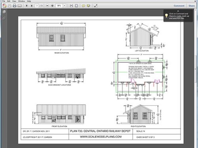The image size is (198, 148).
Task: Zoom in using the plus button
Action: pos(52,6)
